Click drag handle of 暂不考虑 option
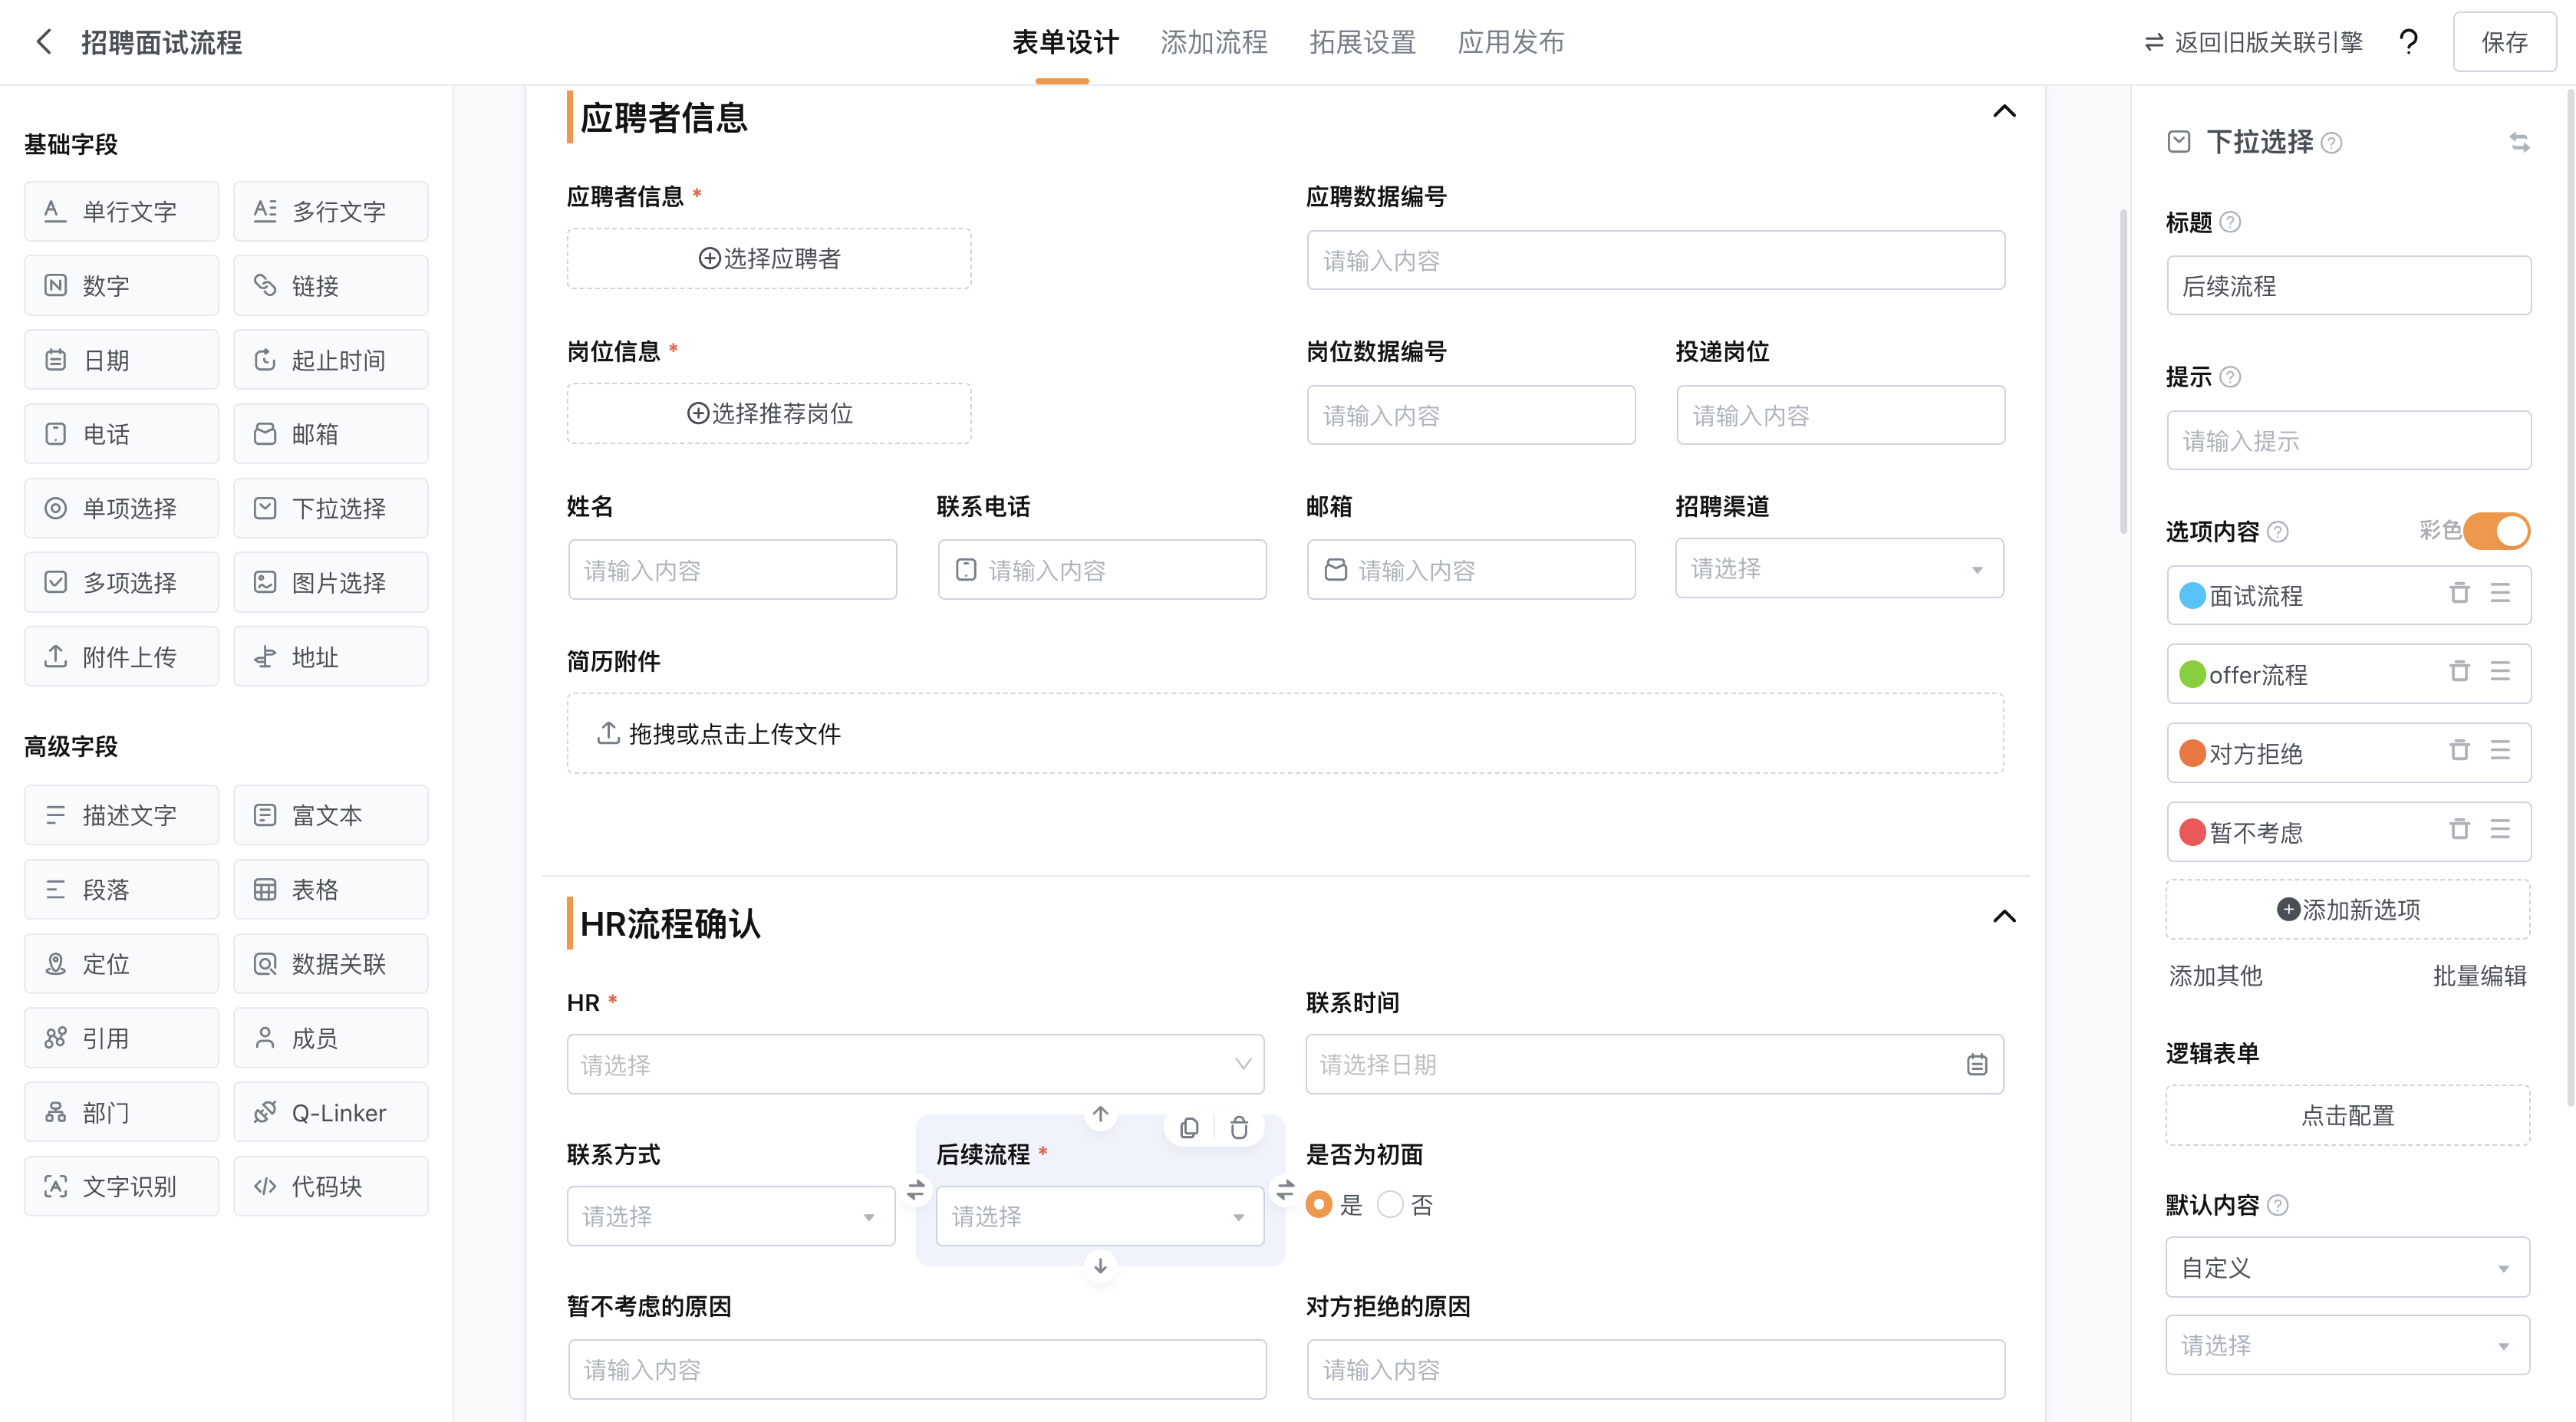The width and height of the screenshot is (2576, 1422). tap(2500, 829)
